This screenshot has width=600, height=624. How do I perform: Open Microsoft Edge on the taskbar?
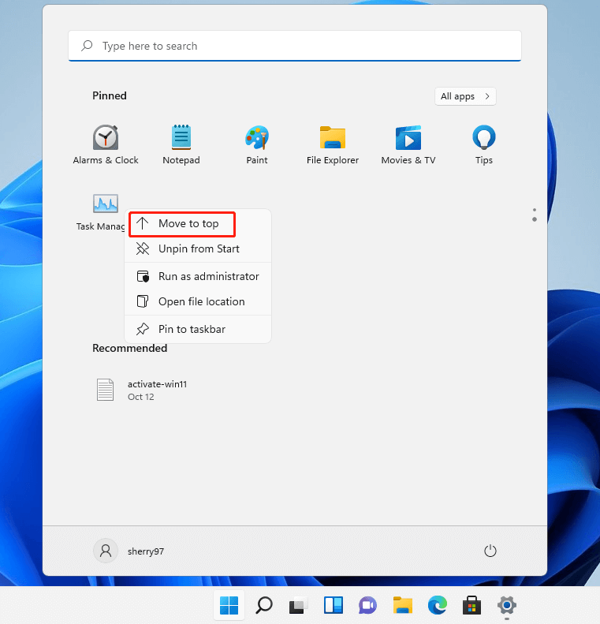pyautogui.click(x=438, y=605)
